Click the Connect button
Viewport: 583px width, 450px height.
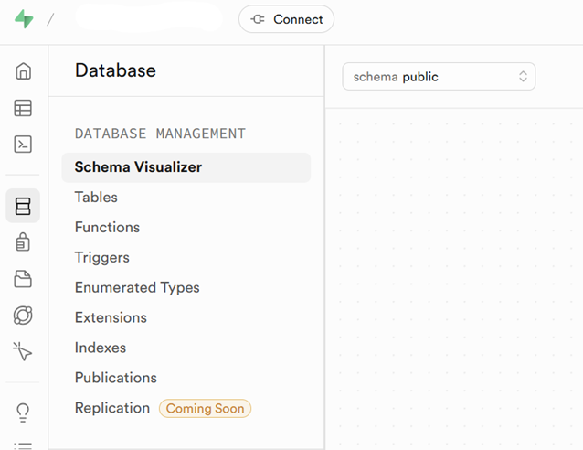286,19
